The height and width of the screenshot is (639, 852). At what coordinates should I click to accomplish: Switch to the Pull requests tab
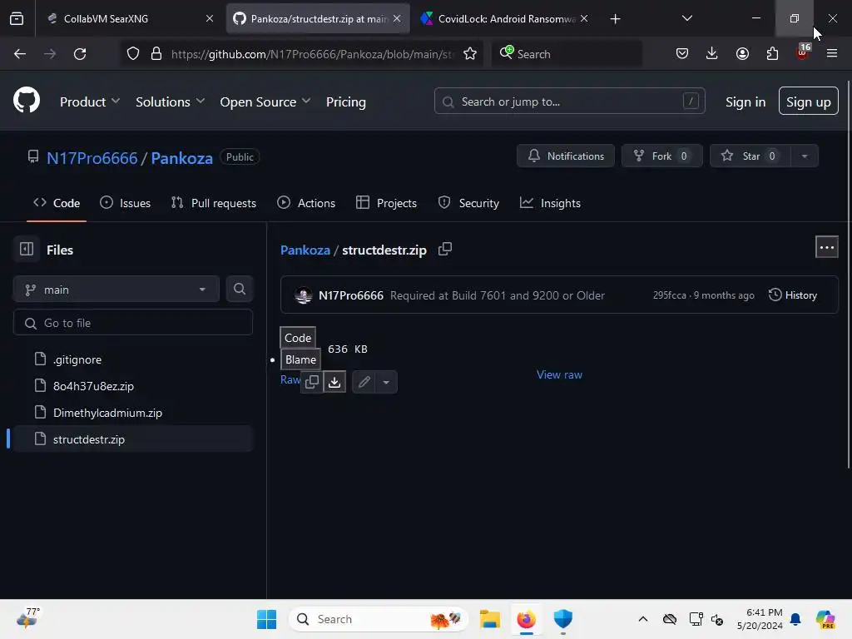pyautogui.click(x=214, y=203)
